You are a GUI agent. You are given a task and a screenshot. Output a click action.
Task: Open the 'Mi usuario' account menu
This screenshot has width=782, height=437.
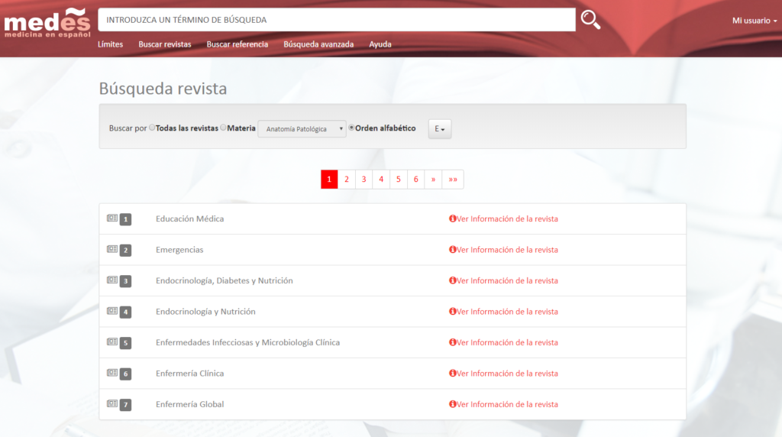coord(754,21)
